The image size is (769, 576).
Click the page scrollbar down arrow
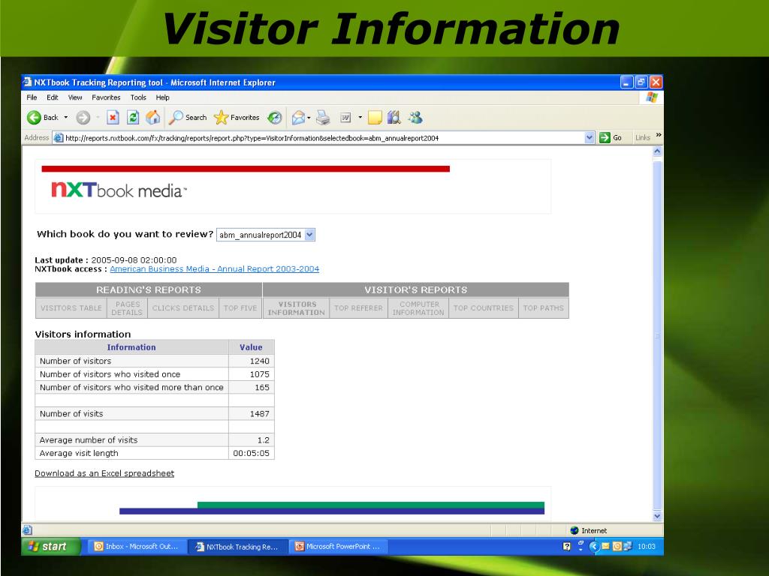(658, 516)
